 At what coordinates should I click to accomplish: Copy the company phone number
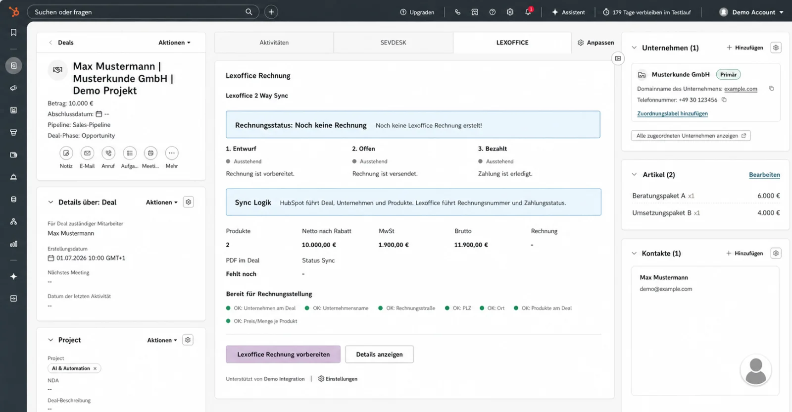tap(724, 100)
